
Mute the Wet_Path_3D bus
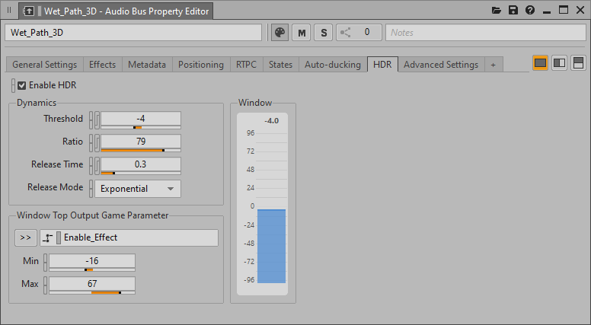click(x=302, y=33)
